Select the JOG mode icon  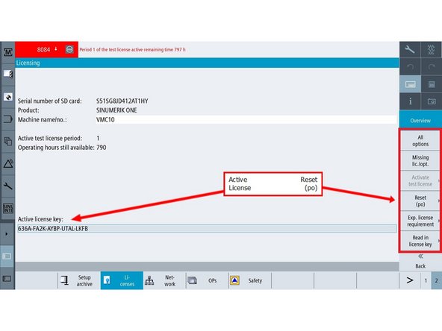click(x=432, y=49)
